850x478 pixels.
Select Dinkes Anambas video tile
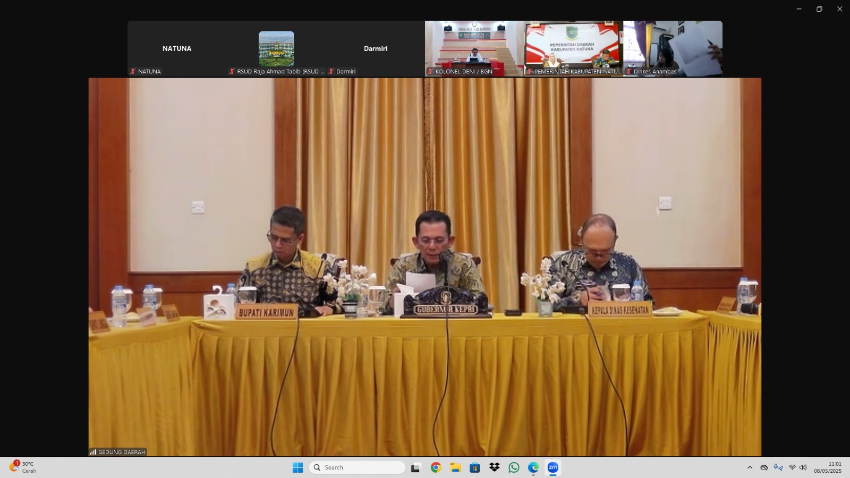point(673,49)
